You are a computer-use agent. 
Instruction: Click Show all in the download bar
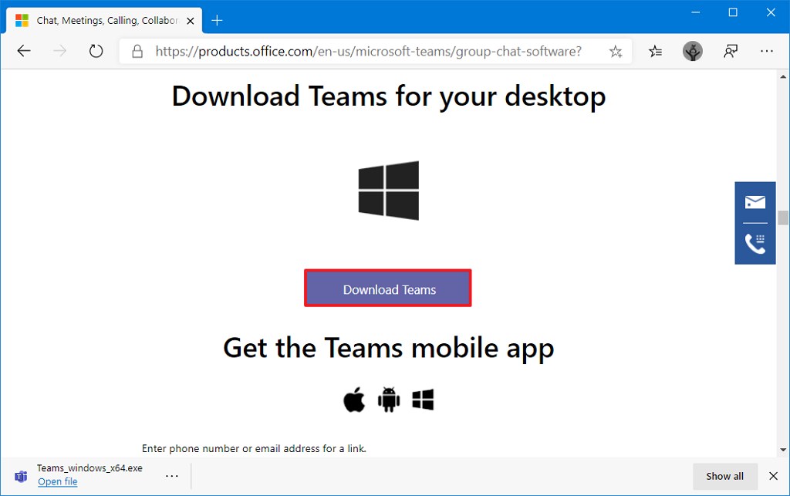click(724, 476)
